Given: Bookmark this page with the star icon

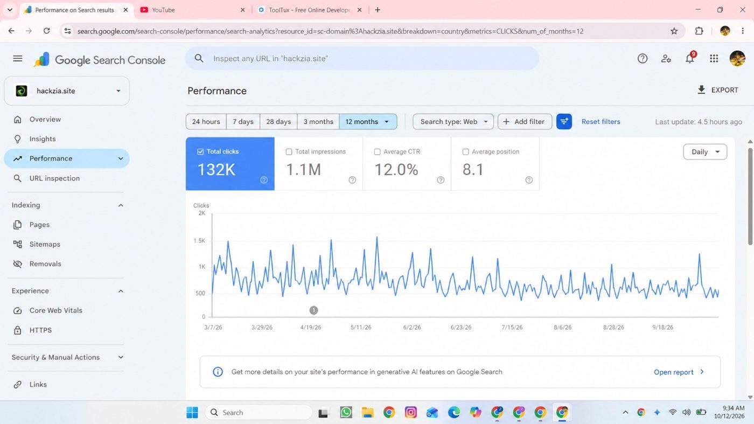Looking at the screenshot, I should click(674, 31).
